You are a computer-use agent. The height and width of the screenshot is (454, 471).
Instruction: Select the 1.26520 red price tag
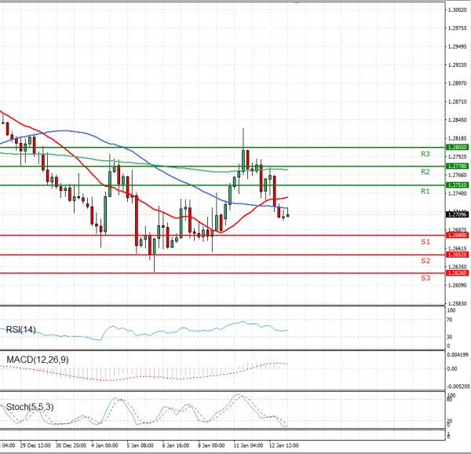click(x=457, y=254)
